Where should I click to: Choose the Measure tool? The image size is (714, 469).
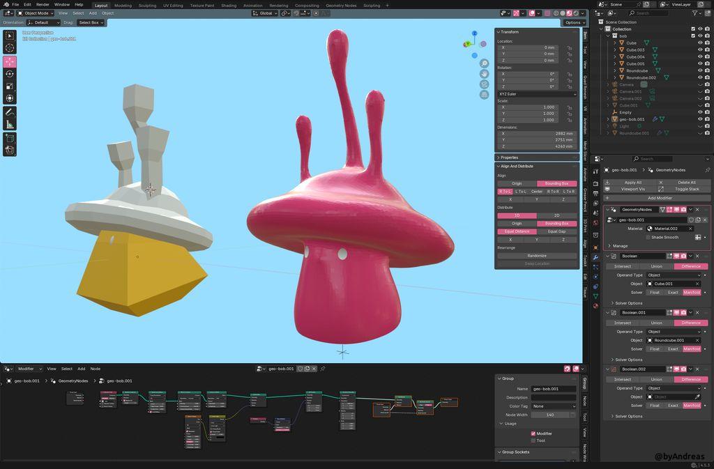pyautogui.click(x=10, y=125)
